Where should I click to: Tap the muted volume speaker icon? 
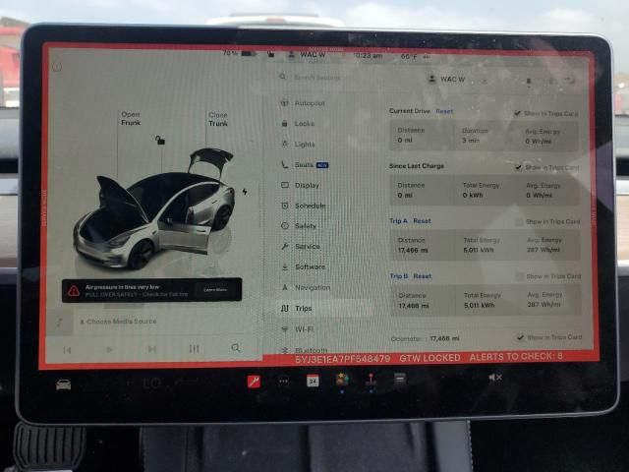point(495,378)
